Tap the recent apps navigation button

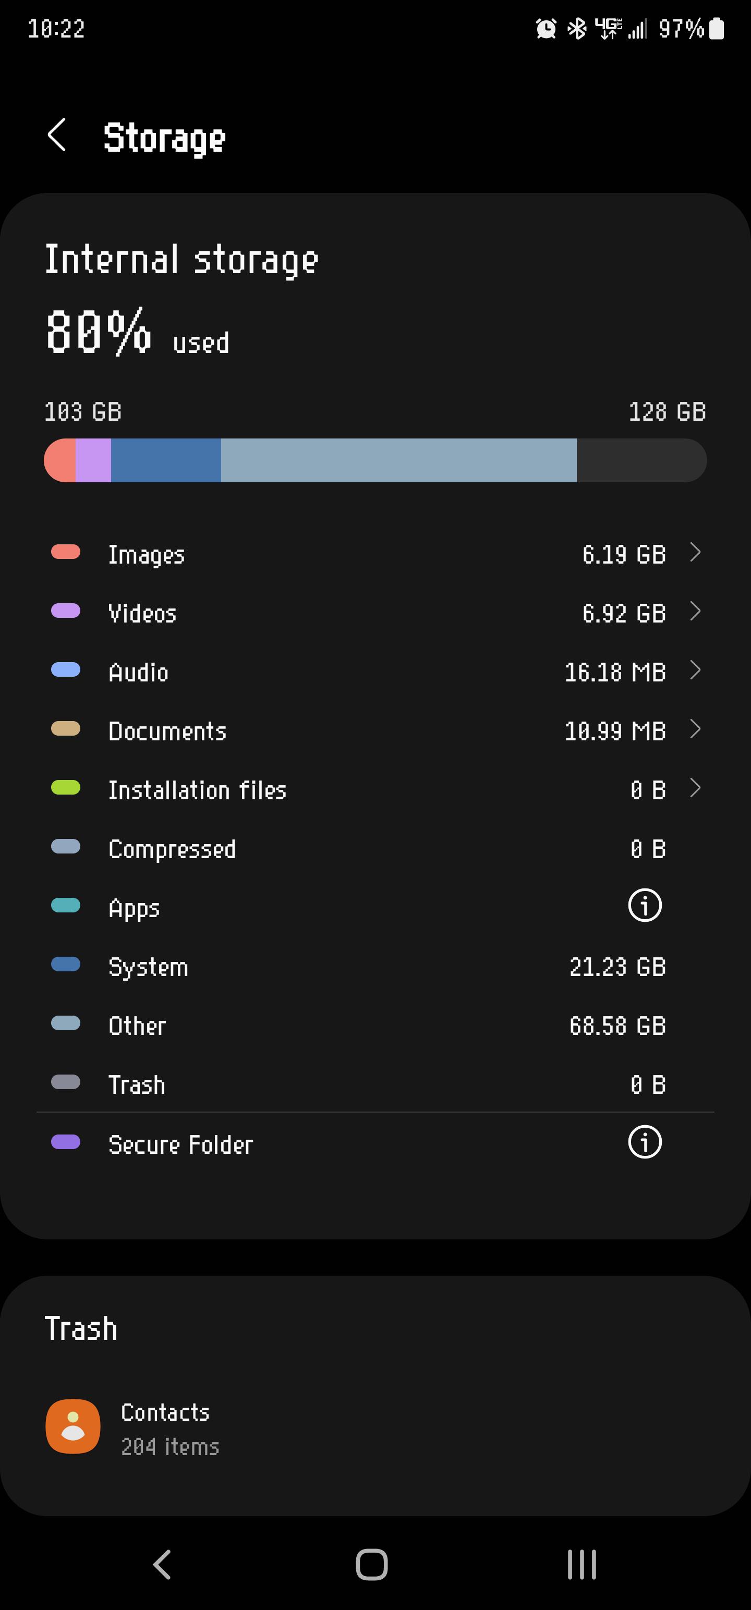[x=582, y=1564]
